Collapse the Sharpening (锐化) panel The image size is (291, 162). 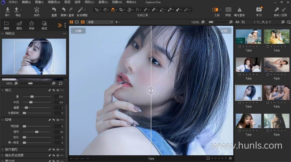click(x=3, y=90)
